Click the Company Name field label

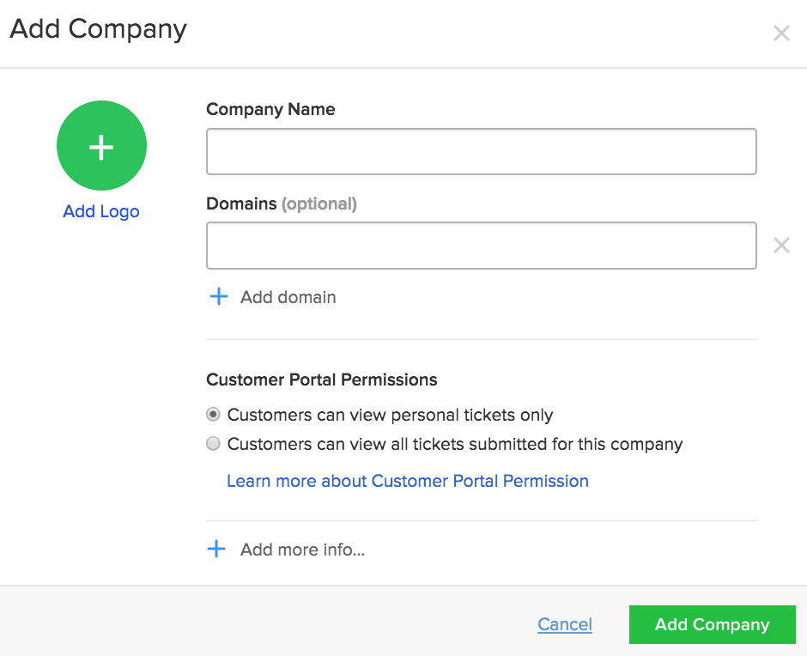point(270,109)
